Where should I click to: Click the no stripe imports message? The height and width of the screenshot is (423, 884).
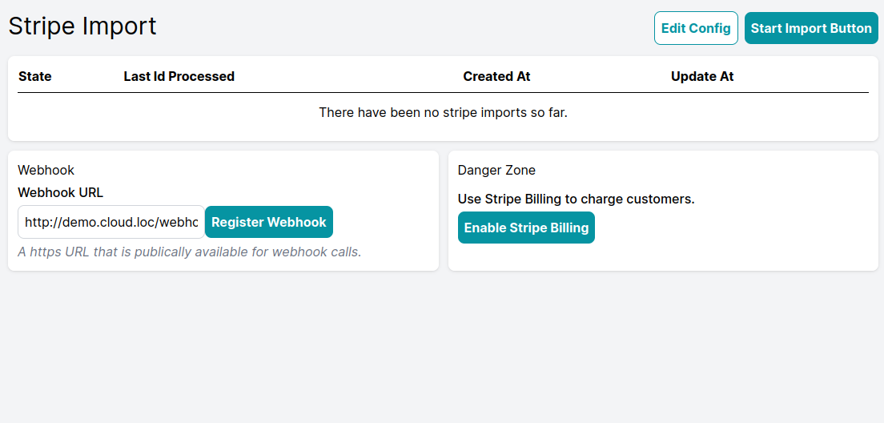click(443, 112)
